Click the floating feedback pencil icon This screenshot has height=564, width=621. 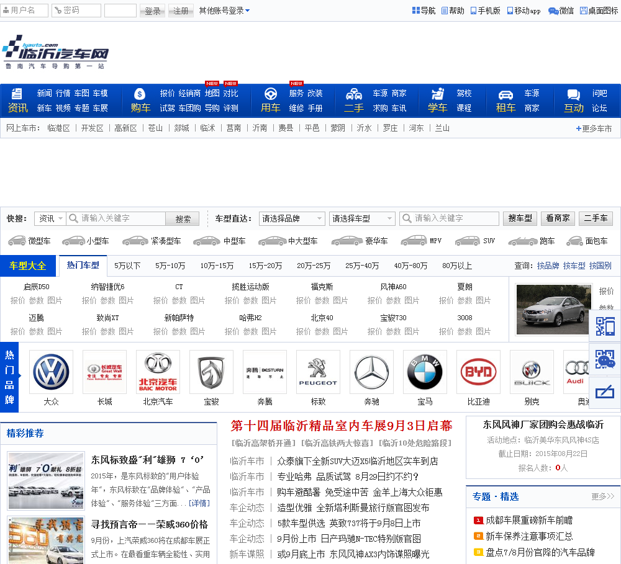(605, 393)
